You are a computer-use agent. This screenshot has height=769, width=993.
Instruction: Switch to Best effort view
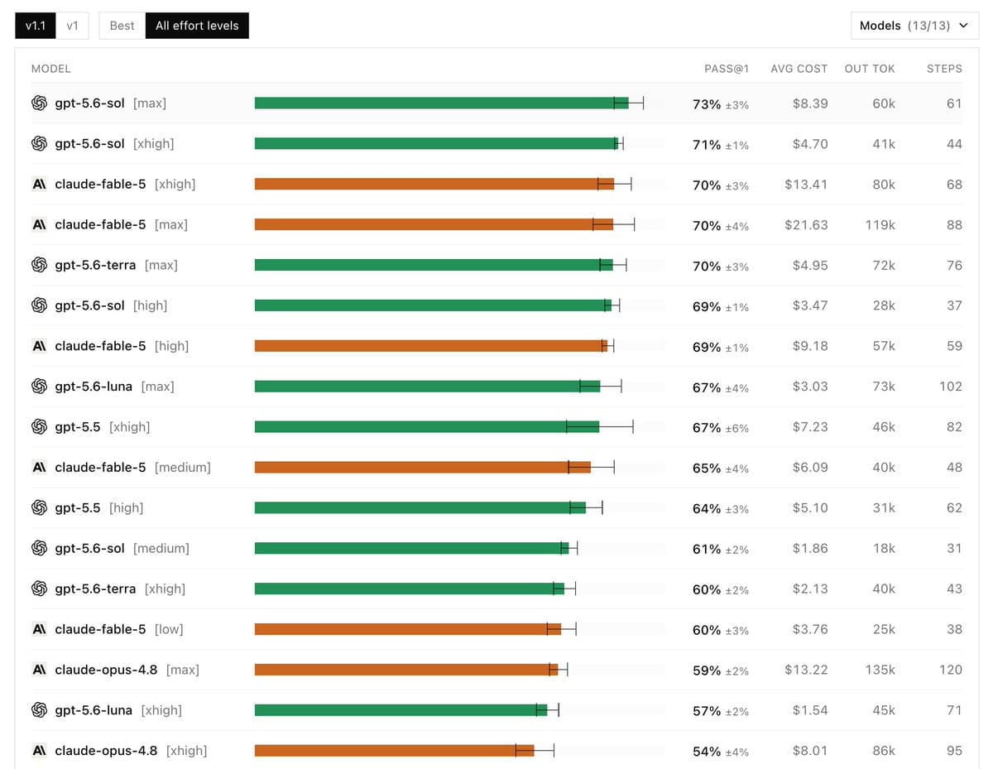tap(122, 26)
